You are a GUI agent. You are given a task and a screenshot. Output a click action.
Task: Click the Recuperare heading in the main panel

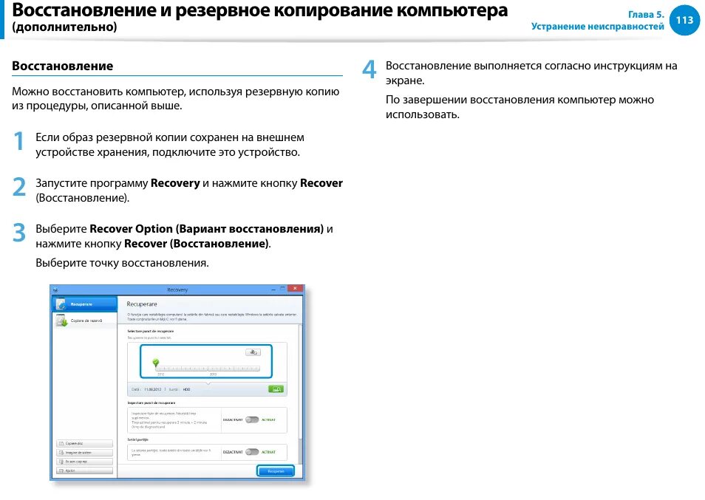point(142,304)
